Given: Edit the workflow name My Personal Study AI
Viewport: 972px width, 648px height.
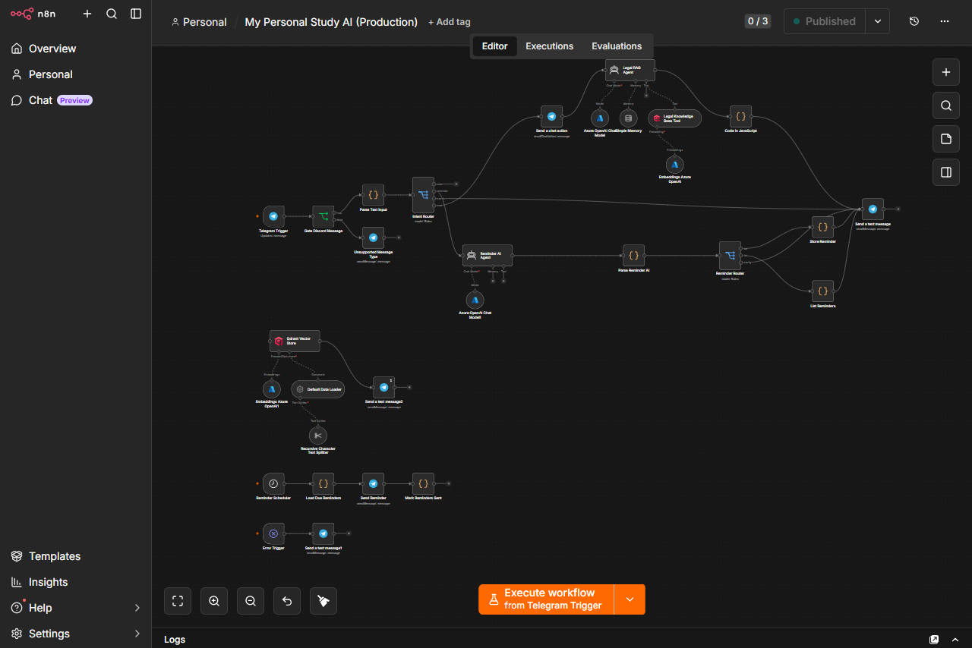Looking at the screenshot, I should [x=331, y=22].
